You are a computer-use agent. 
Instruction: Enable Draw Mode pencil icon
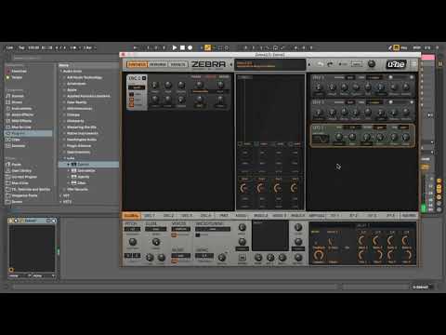click(x=390, y=47)
